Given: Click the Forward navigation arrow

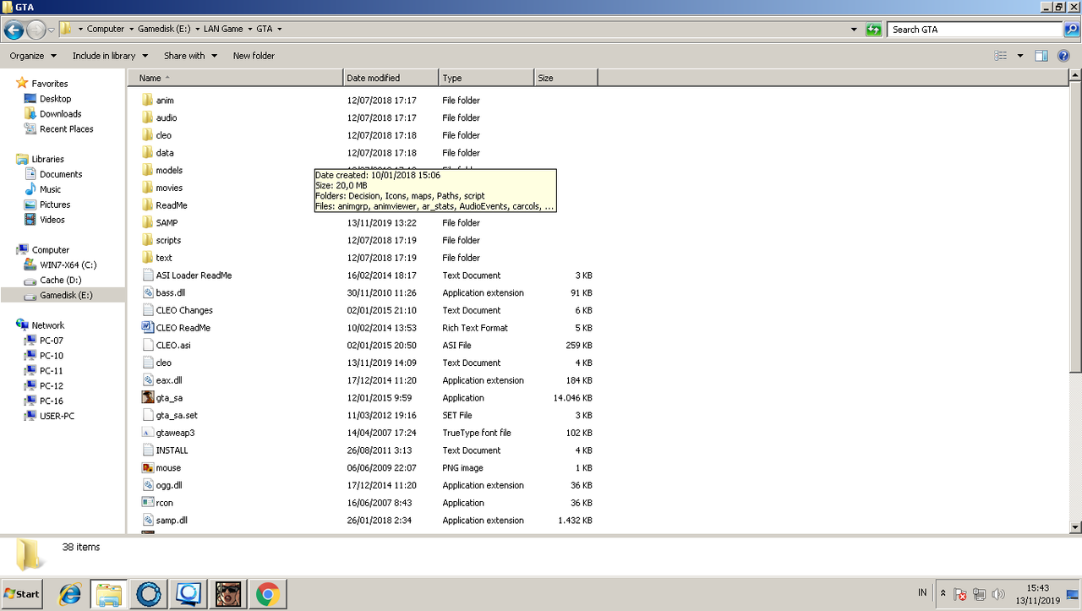Looking at the screenshot, I should point(36,30).
